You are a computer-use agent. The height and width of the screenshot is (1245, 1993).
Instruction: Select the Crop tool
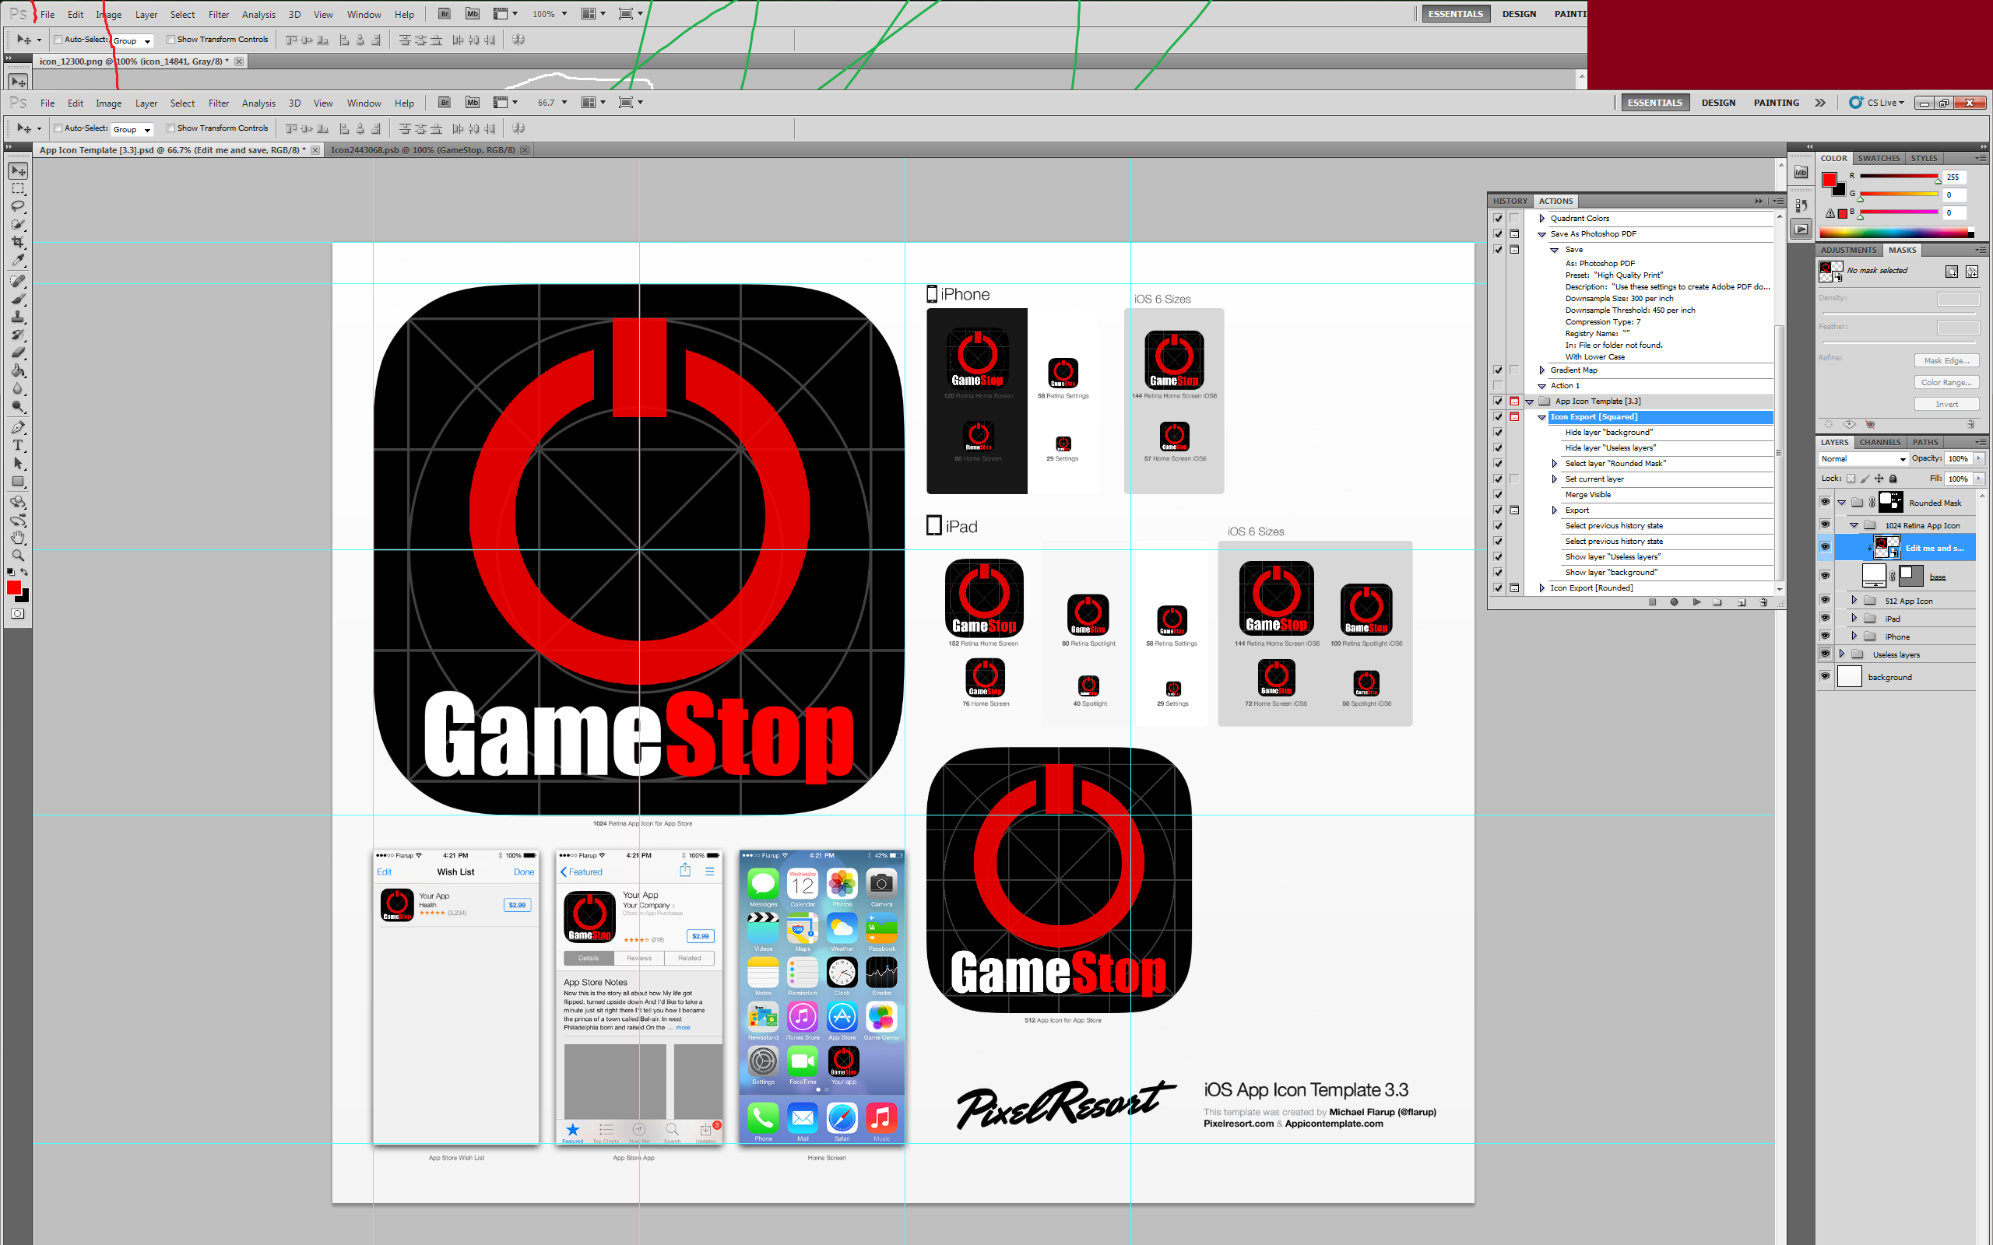click(18, 242)
